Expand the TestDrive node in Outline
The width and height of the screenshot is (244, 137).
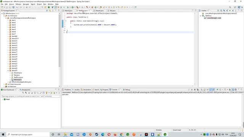point(201,16)
